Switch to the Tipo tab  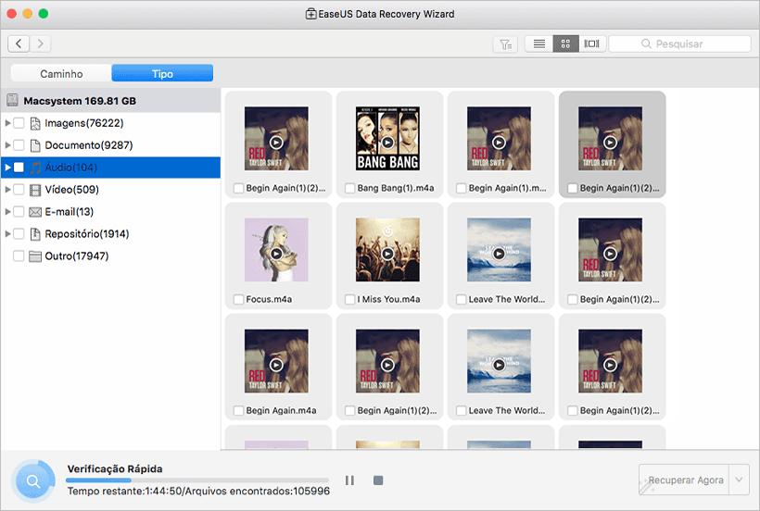[x=162, y=73]
